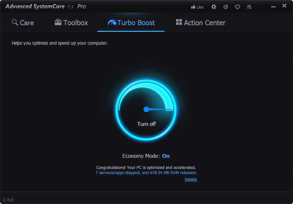Screen dimensions: 293x204
Task: Open settings gear icon in title bar
Action: (x=214, y=7)
